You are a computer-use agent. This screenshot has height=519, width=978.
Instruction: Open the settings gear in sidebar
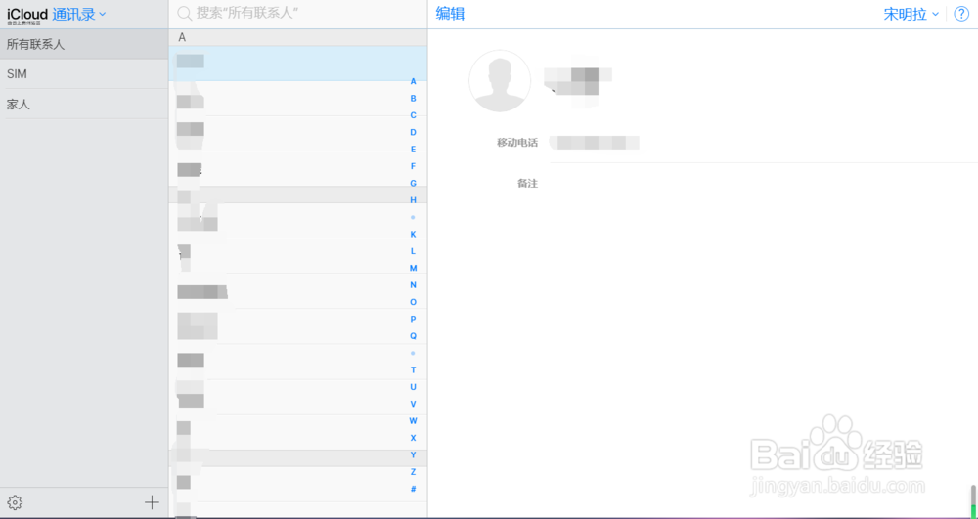coord(15,502)
